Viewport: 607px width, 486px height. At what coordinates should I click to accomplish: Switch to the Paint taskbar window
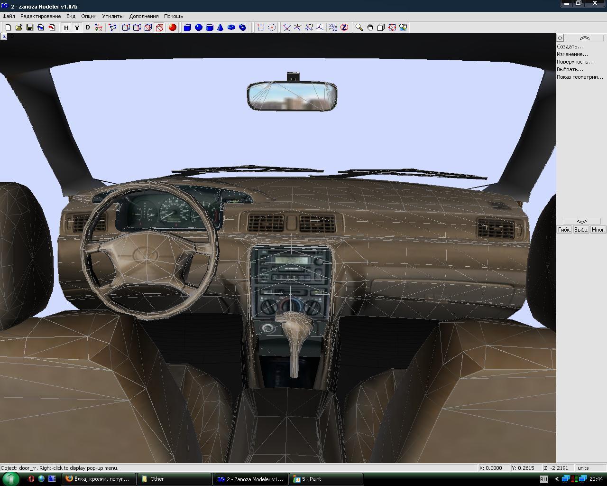[x=326, y=479]
